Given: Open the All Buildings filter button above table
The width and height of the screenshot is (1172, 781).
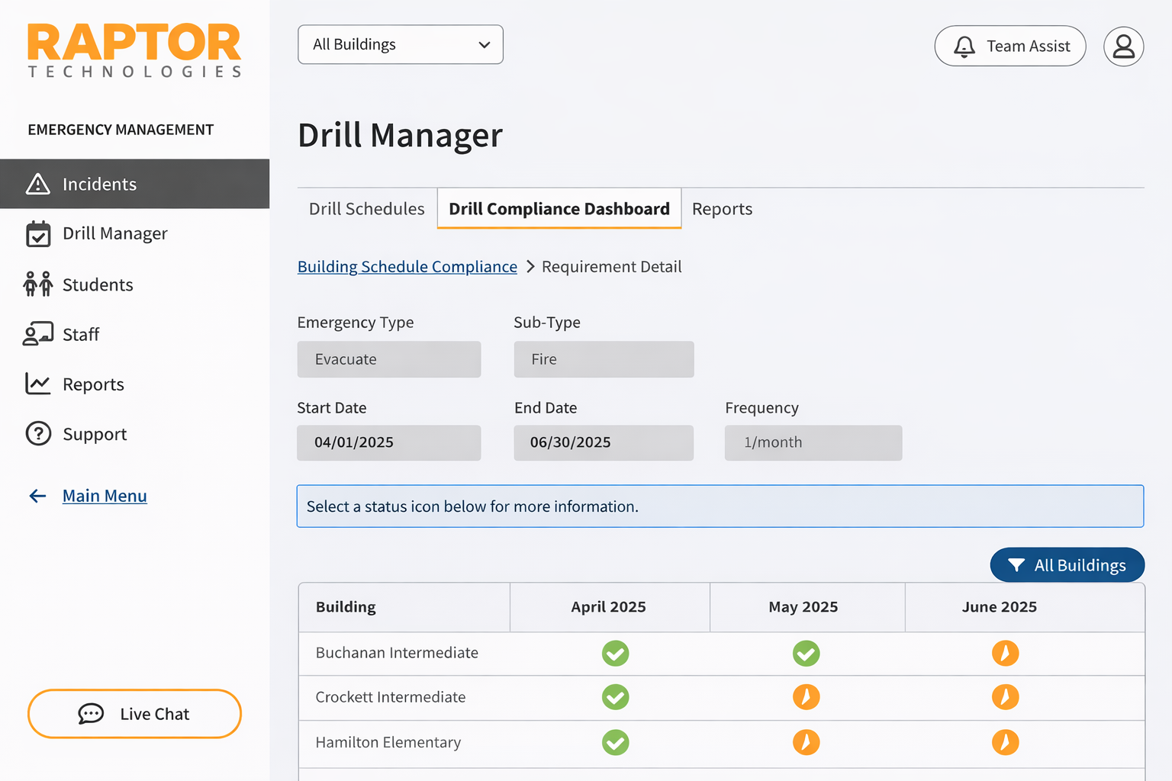Looking at the screenshot, I should 1067,565.
